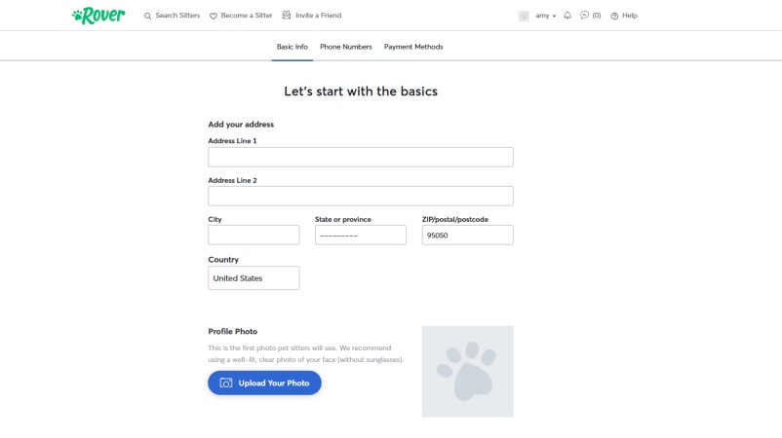Select the Basic Info tab
Screen dimensions: 782x438
click(x=292, y=47)
